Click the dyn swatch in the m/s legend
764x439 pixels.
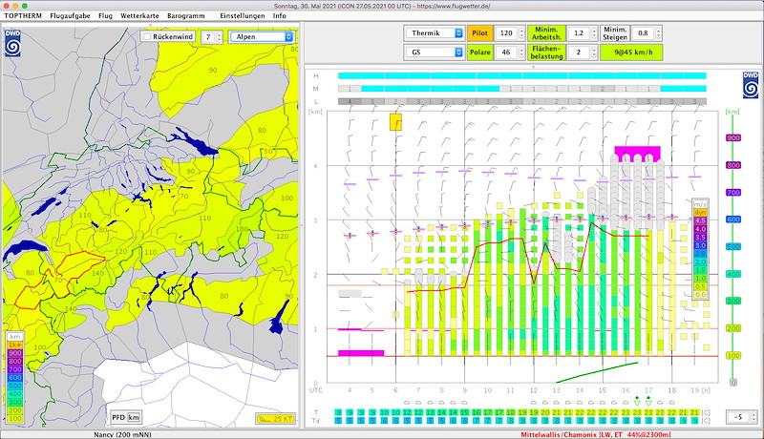pyautogui.click(x=700, y=213)
